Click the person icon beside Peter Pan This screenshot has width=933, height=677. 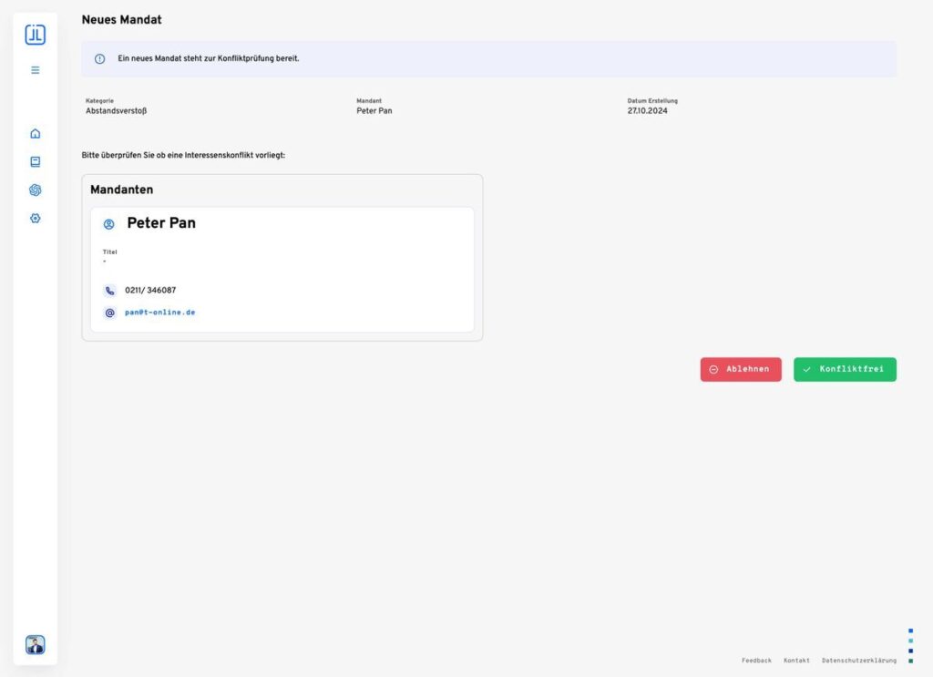pyautogui.click(x=109, y=224)
